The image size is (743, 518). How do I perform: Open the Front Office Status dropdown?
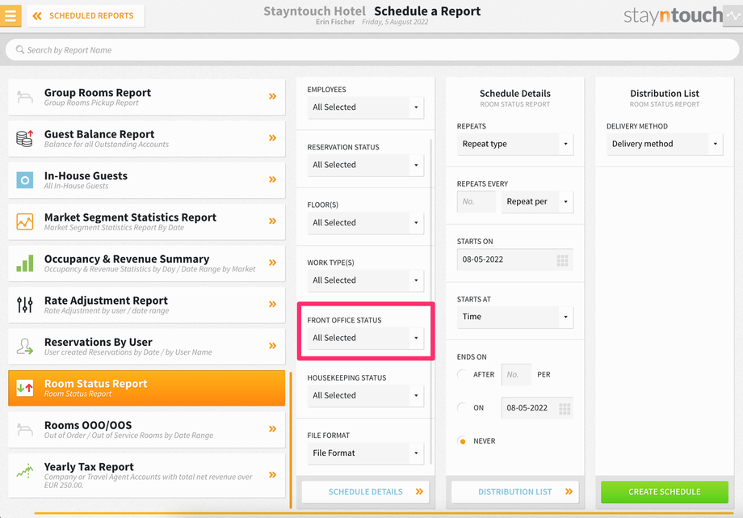[365, 339]
